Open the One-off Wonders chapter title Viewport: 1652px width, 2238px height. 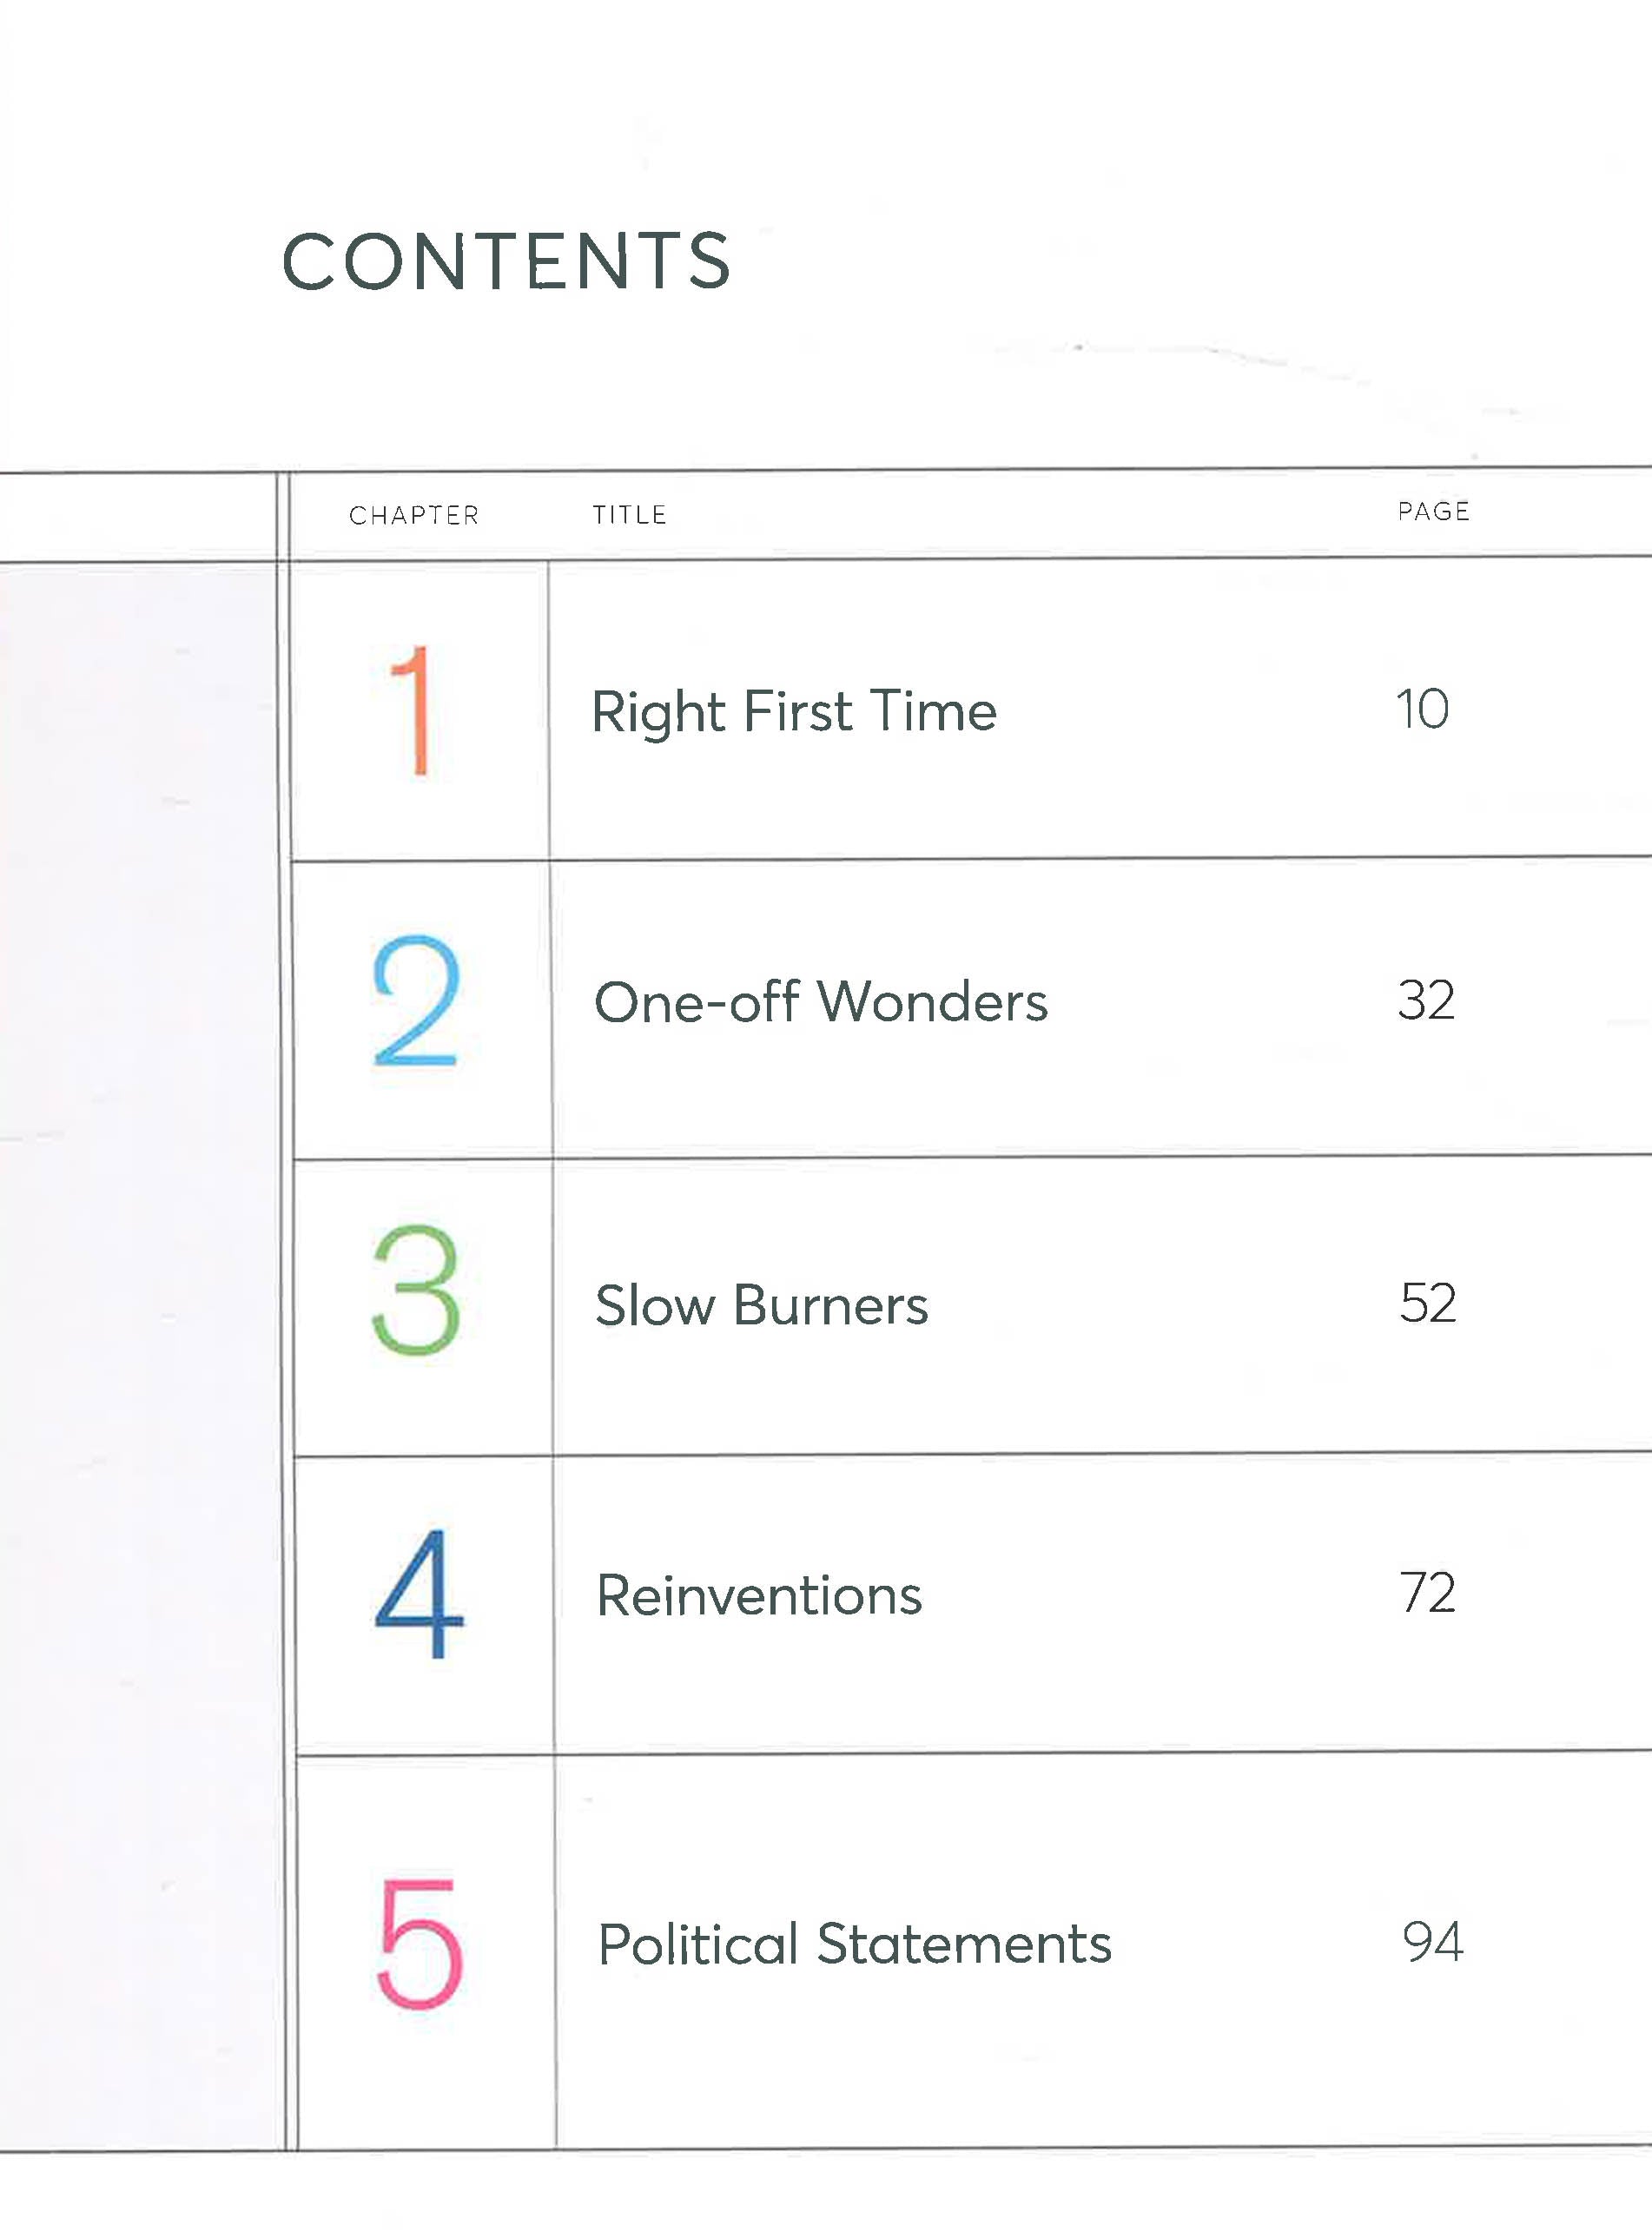click(820, 1002)
